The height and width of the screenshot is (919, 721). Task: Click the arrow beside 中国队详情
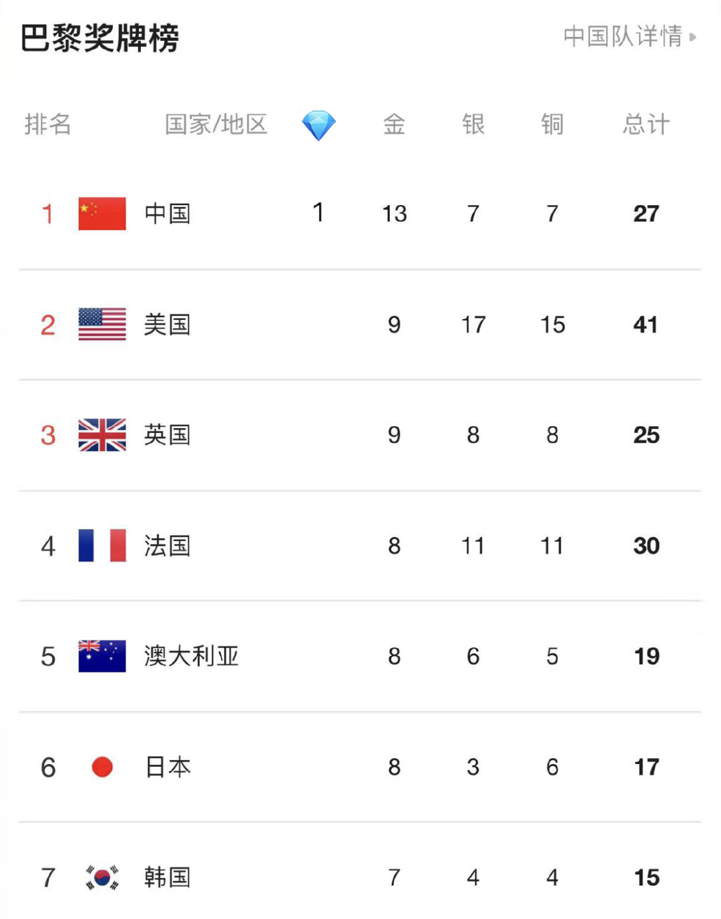coord(693,37)
